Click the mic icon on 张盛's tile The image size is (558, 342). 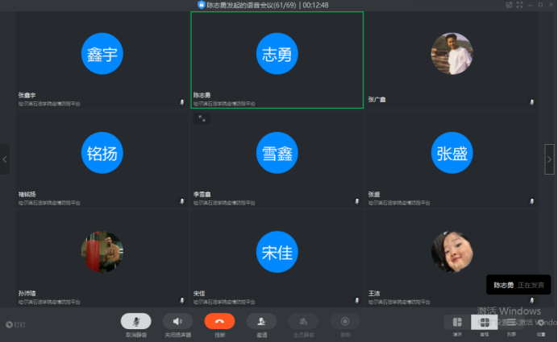(531, 200)
